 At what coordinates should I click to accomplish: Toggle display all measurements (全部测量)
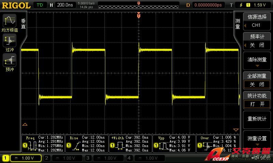[x=257, y=80]
